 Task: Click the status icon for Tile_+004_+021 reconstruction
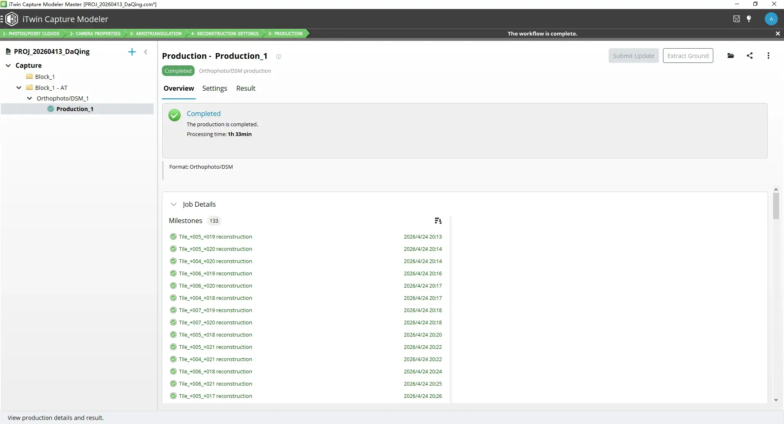tap(173, 359)
